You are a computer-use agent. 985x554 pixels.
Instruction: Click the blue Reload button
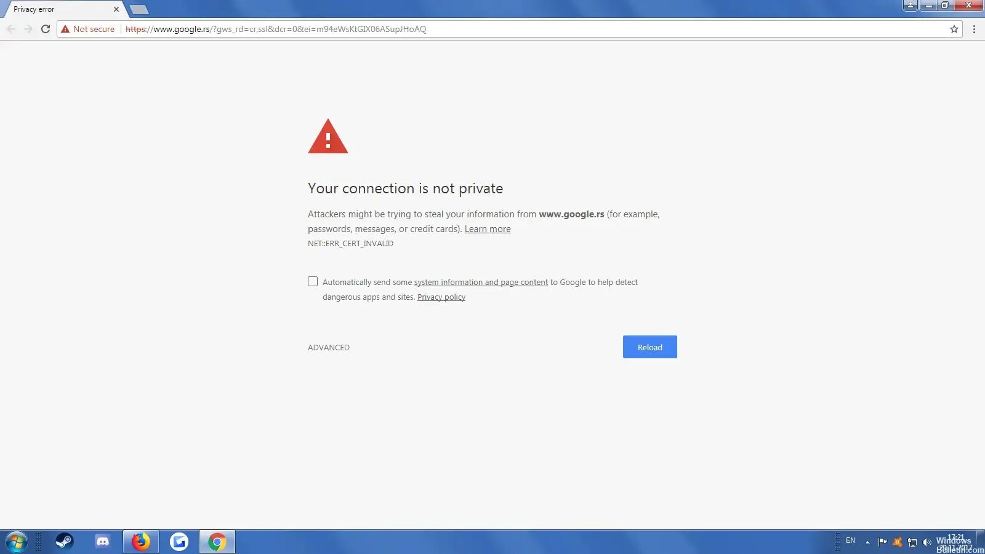click(x=650, y=347)
